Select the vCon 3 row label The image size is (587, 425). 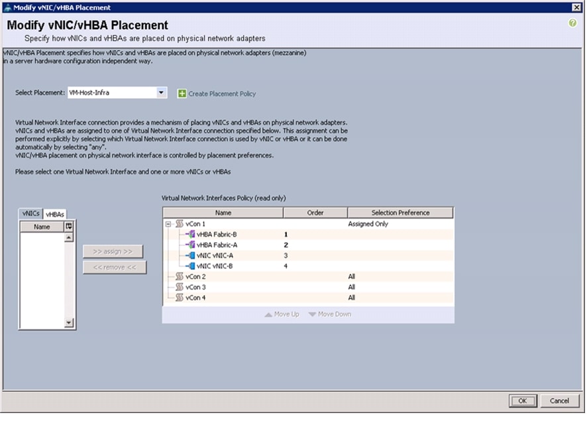[195, 287]
